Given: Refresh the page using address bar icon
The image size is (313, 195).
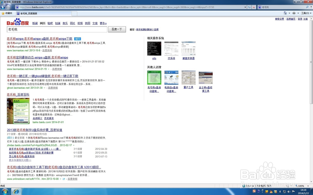Looking at the screenshot, I should 249,7.
